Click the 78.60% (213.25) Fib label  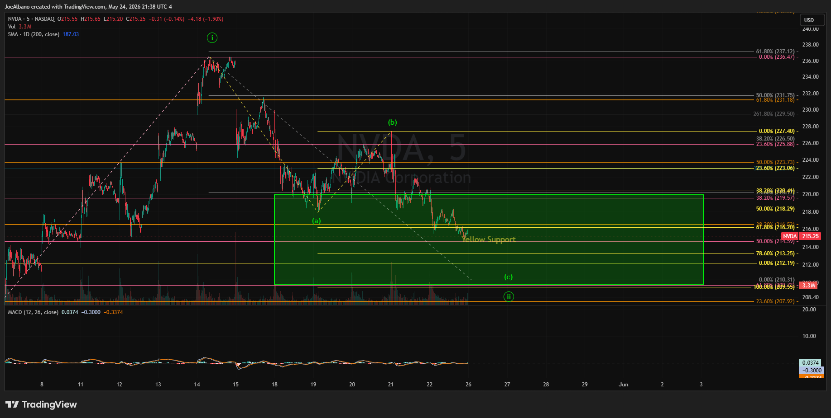[x=775, y=254]
